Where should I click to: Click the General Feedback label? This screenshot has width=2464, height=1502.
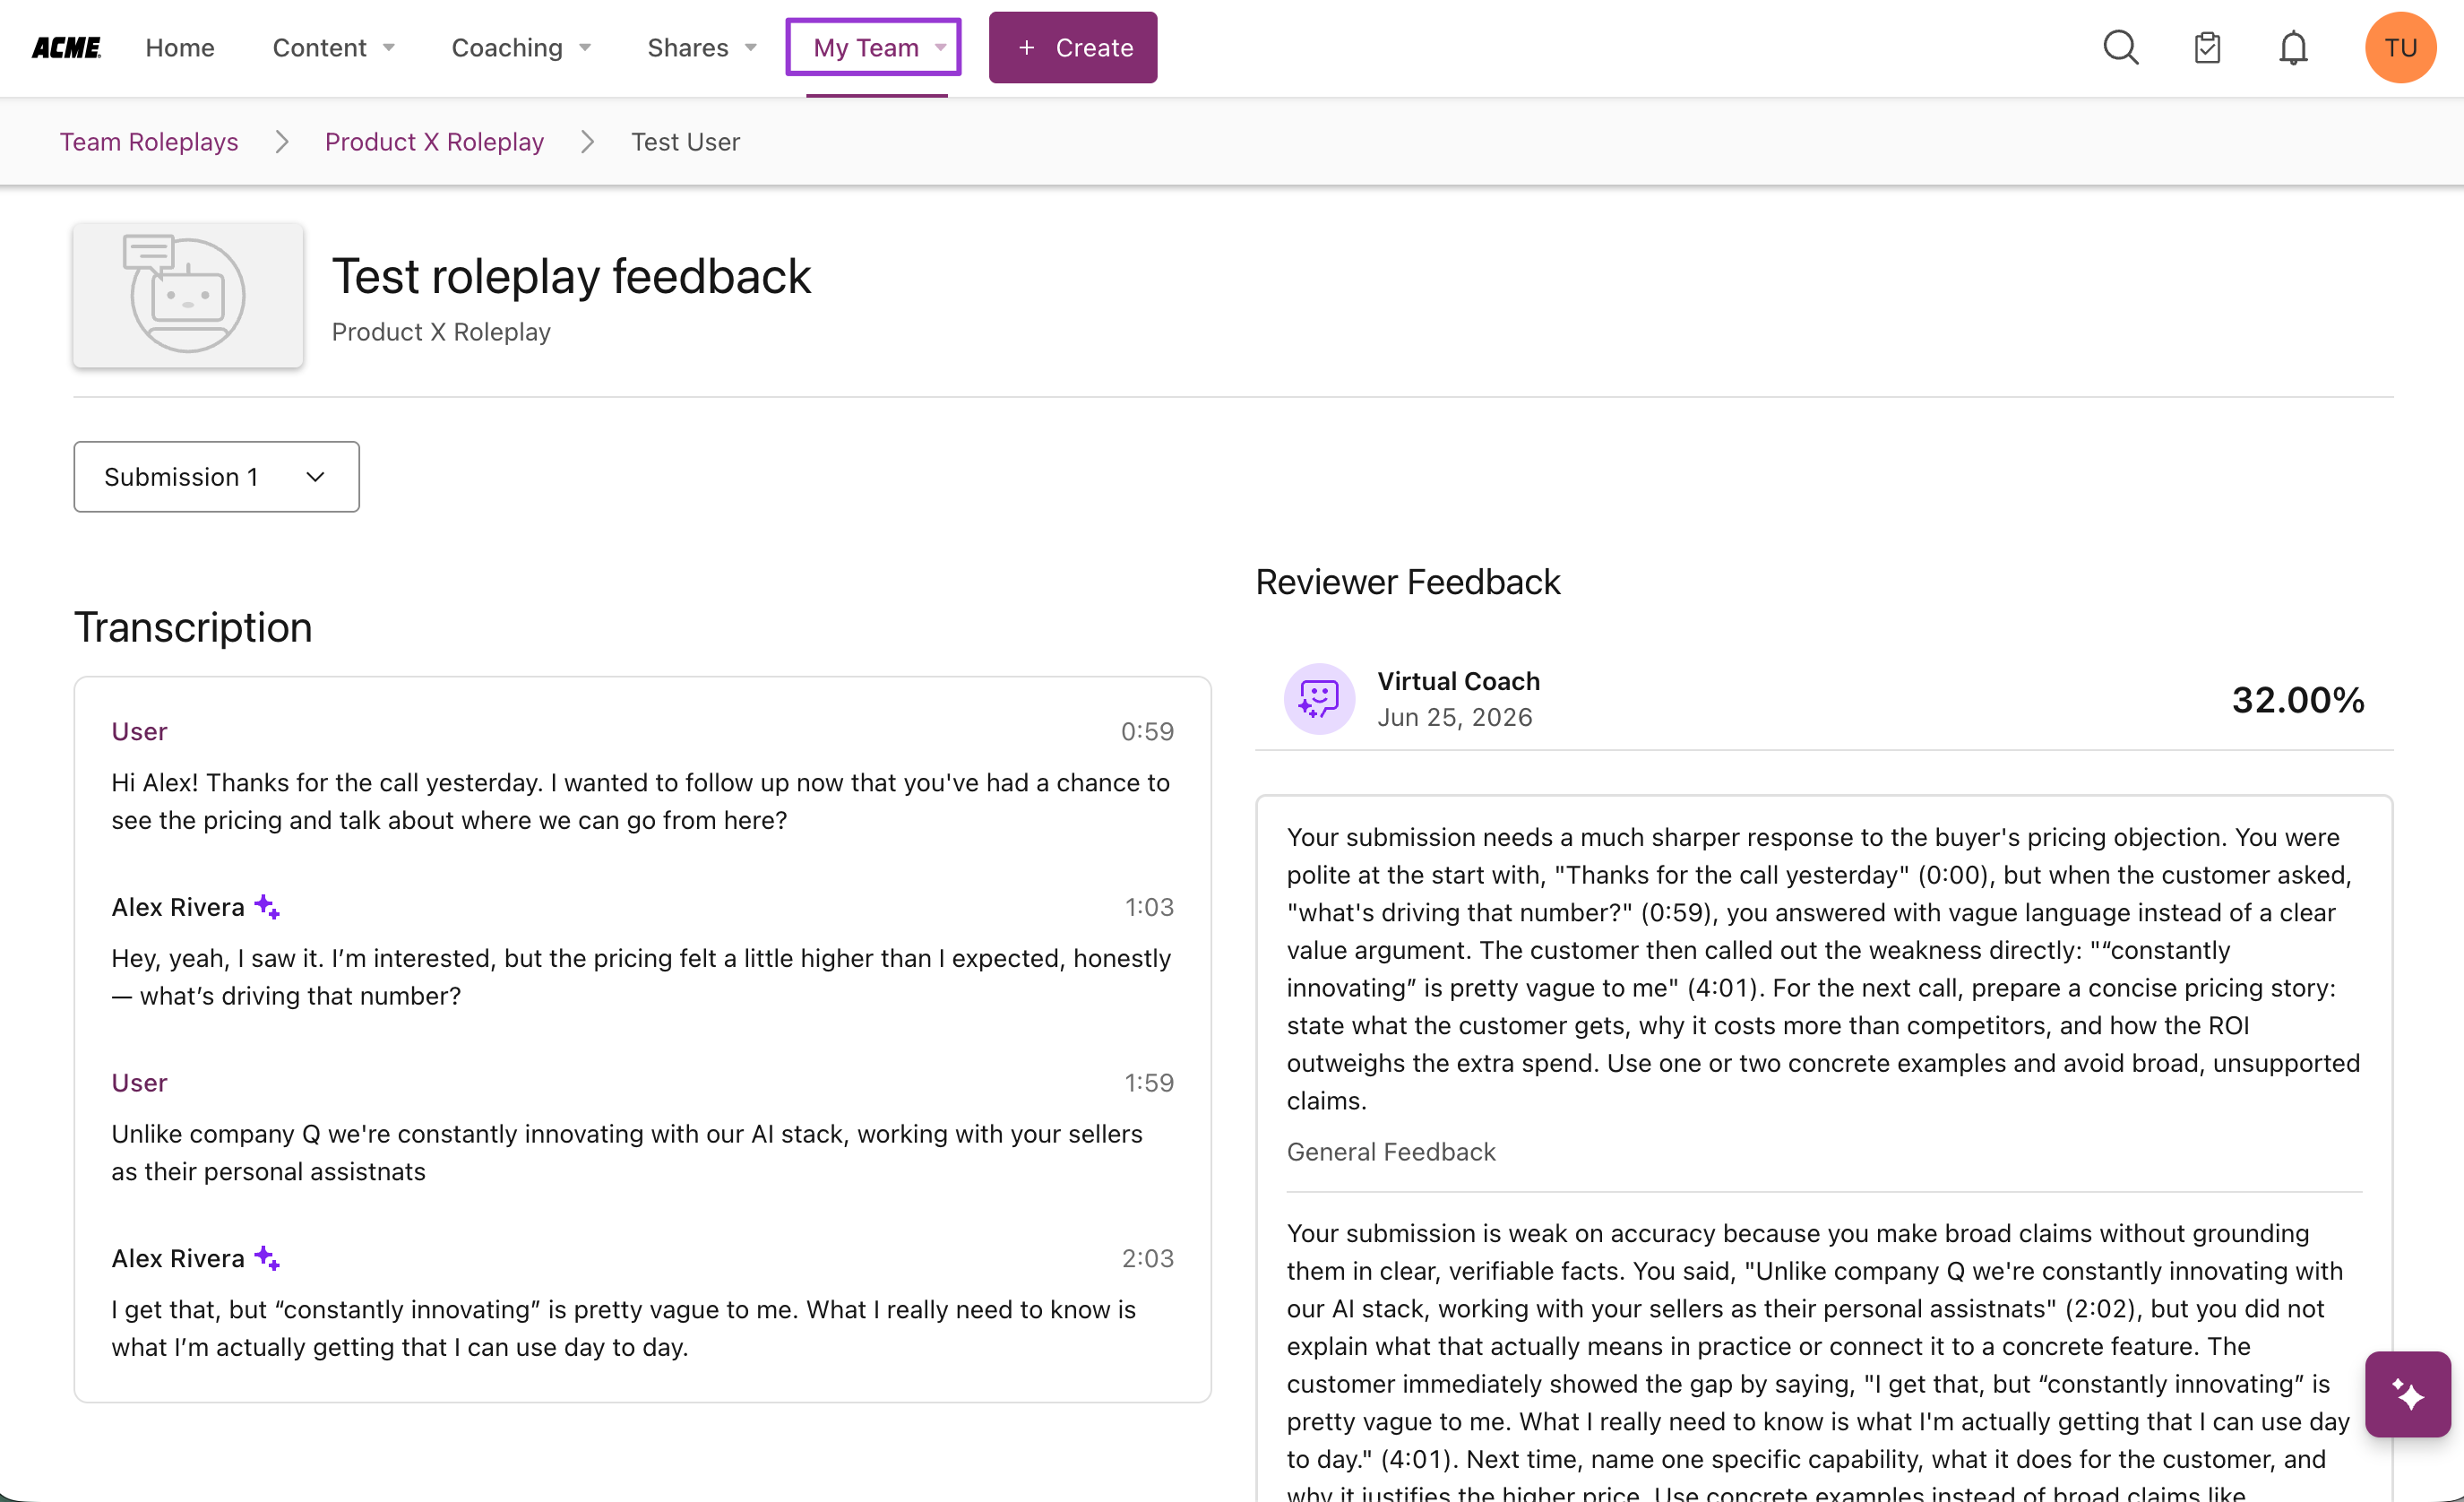point(1391,1152)
